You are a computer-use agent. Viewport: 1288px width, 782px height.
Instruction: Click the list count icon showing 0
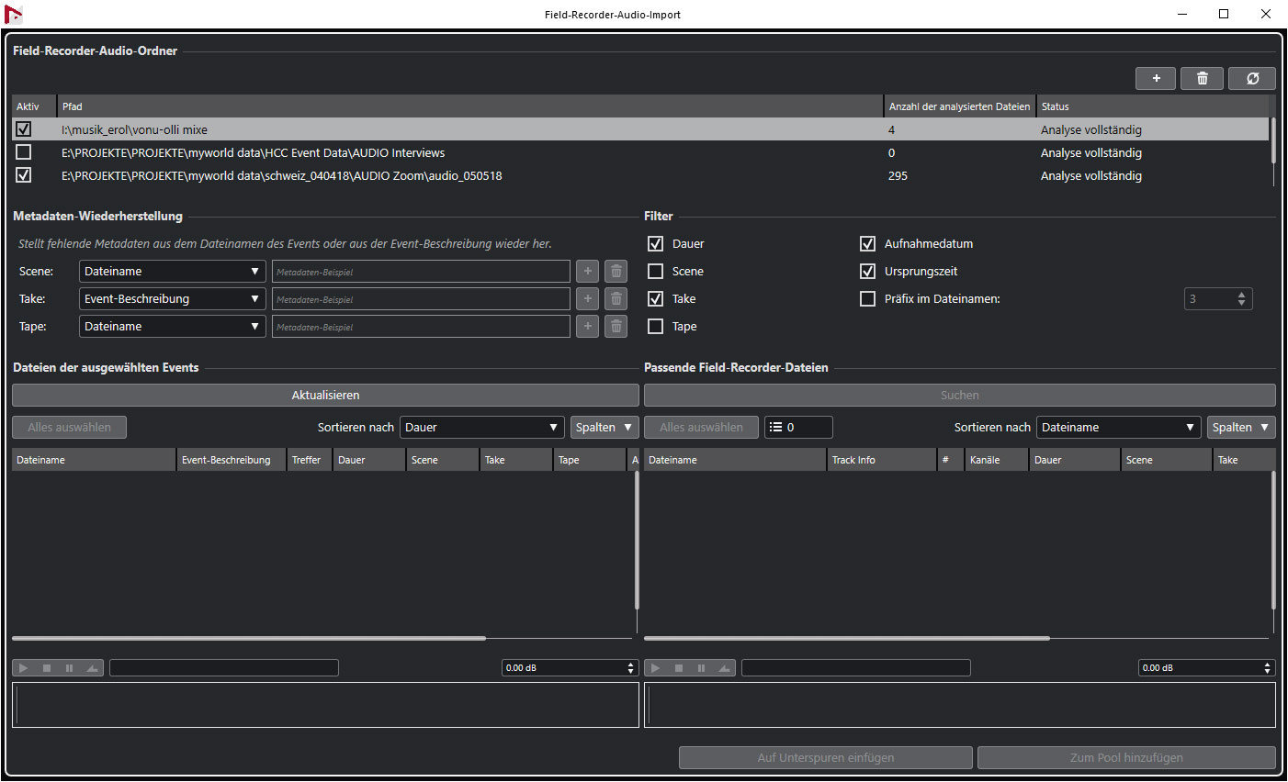point(776,428)
